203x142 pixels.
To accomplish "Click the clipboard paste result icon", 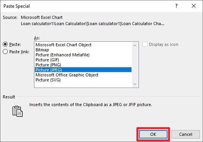I will tap(17, 111).
